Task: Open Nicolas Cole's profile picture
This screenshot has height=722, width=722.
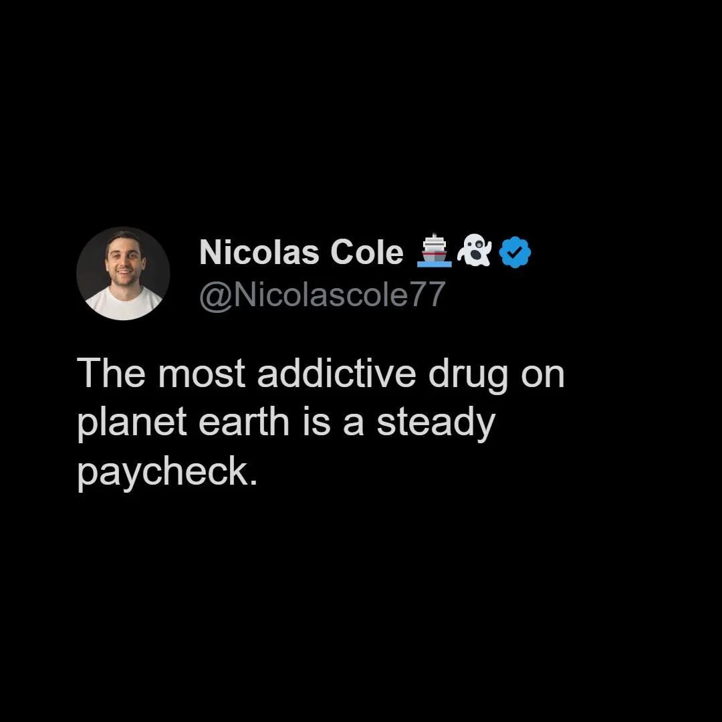Action: (123, 273)
